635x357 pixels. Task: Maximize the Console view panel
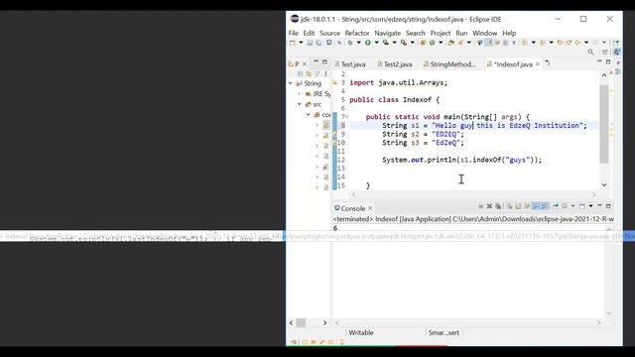pyautogui.click(x=608, y=206)
